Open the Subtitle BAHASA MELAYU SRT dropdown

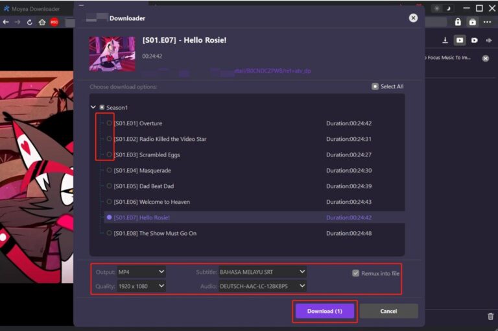click(262, 272)
